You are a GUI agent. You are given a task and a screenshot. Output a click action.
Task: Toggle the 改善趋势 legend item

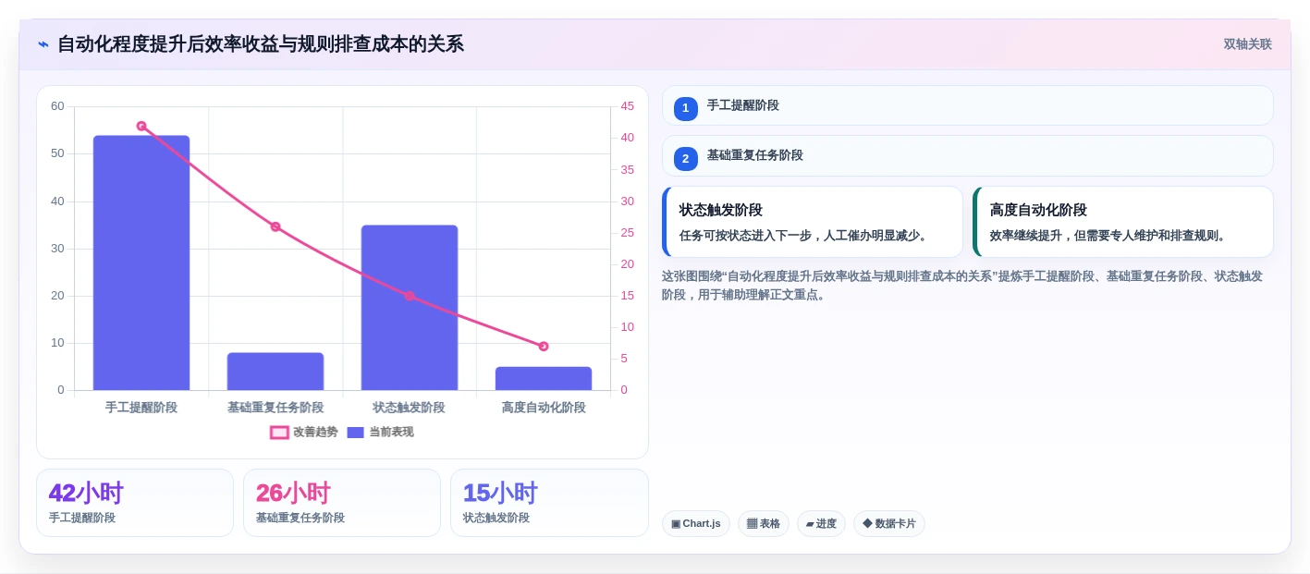tap(303, 432)
